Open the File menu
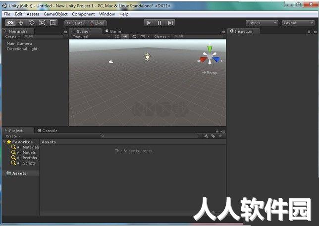Image resolution: width=319 pixels, height=226 pixels. pos(7,14)
